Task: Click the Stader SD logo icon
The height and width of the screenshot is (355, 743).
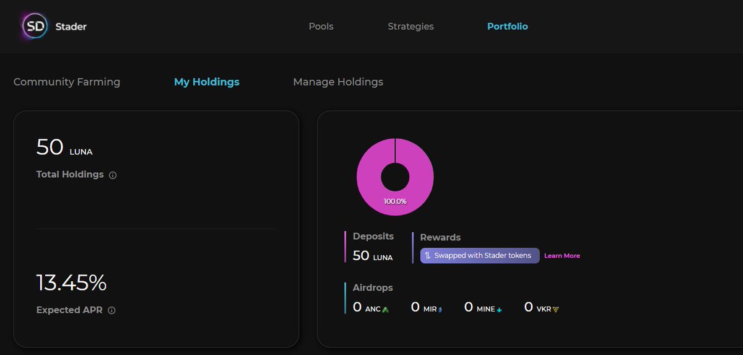Action: point(34,27)
